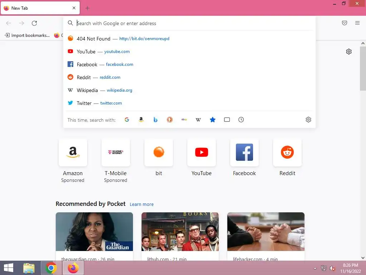Screen dimensions: 366x275
Task: Search this time with eBay icon
Action: click(x=184, y=120)
